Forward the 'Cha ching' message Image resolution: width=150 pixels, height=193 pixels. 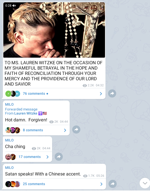tap(59, 157)
